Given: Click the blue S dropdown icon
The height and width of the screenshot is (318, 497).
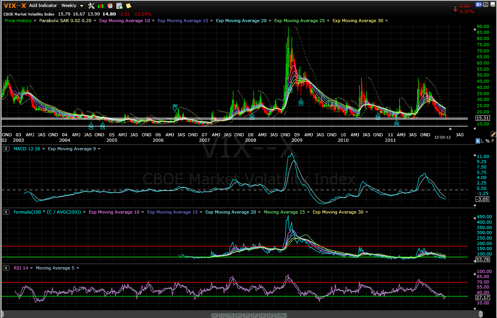Looking at the screenshot, I should point(479,4).
